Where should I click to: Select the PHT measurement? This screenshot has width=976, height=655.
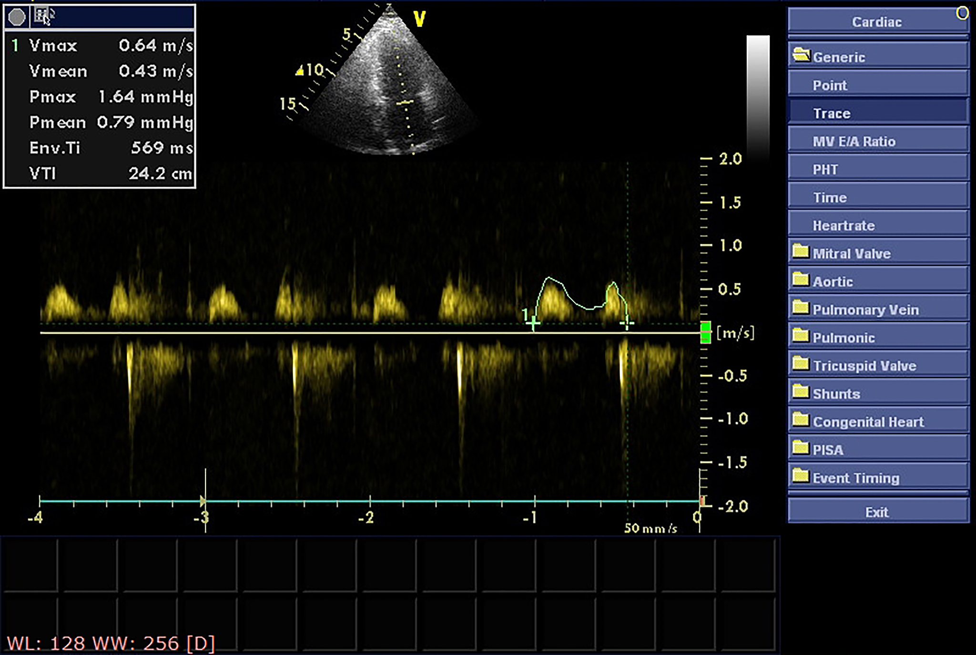[878, 170]
